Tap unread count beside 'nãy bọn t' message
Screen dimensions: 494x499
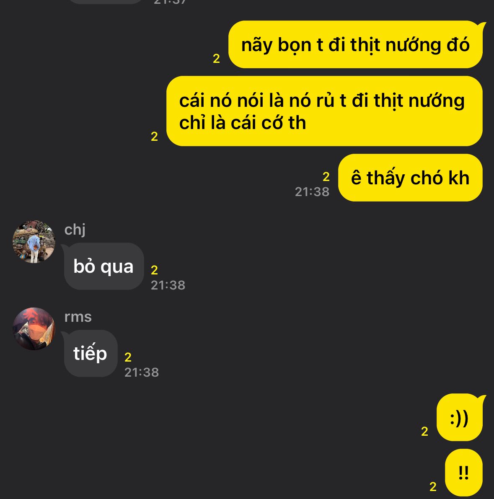point(217,59)
